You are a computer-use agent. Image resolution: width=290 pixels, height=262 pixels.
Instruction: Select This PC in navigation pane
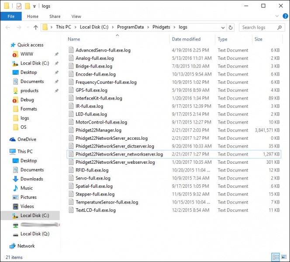tap(25, 152)
